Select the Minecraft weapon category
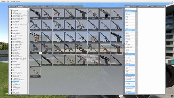Viewport: 174px width, 98px height. click(x=14, y=61)
